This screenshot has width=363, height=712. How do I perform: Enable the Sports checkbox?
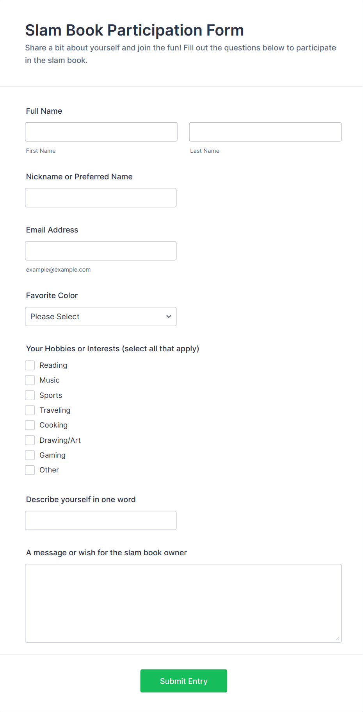coord(30,395)
